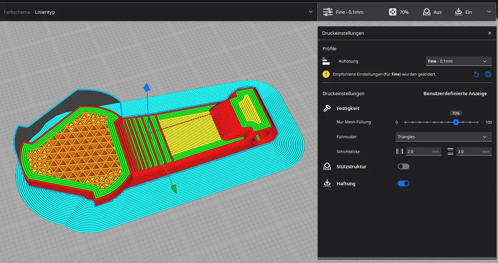Enable the Stützstruktur toggle

[403, 166]
